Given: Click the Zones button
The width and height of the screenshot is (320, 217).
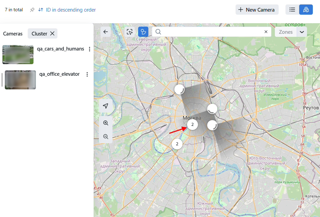Looking at the screenshot, I should (x=286, y=32).
